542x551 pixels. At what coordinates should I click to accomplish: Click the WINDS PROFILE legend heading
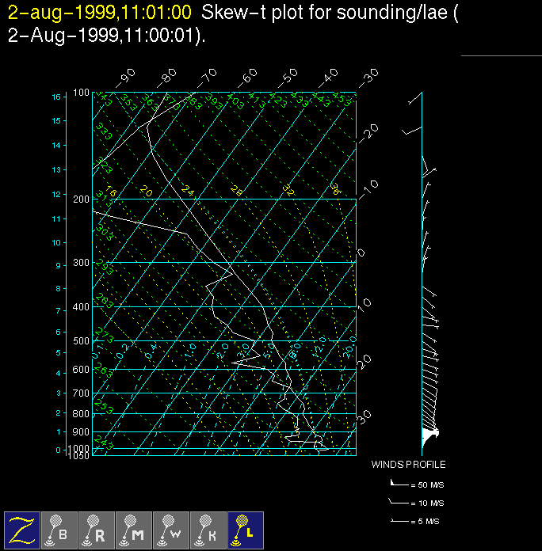point(408,465)
